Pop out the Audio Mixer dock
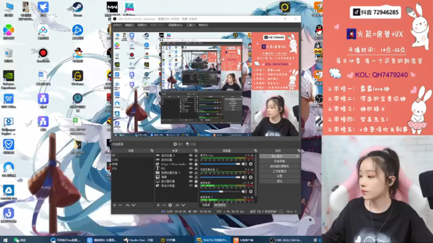433x243 pixels. click(255, 151)
